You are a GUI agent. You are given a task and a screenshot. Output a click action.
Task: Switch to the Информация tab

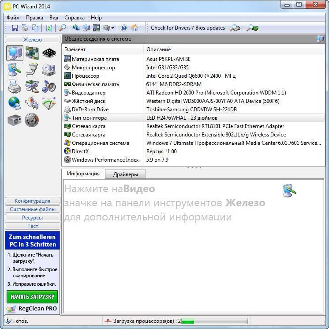83,174
